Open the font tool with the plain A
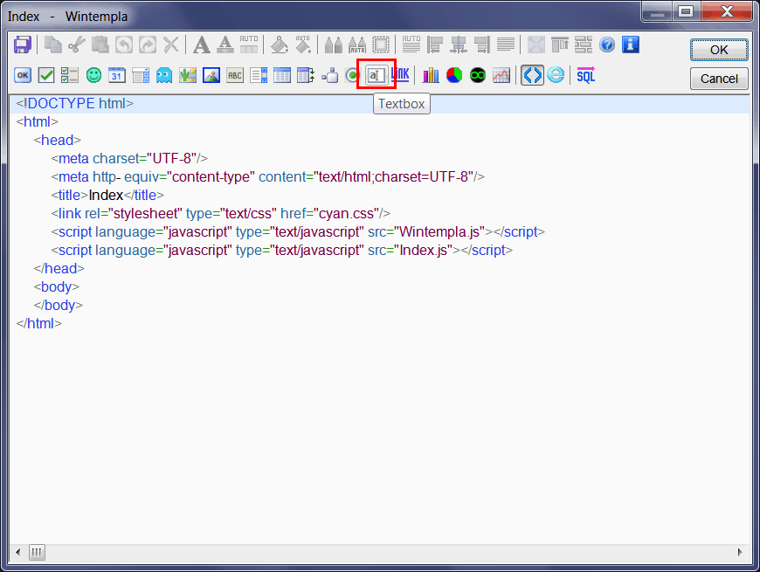 (x=202, y=45)
